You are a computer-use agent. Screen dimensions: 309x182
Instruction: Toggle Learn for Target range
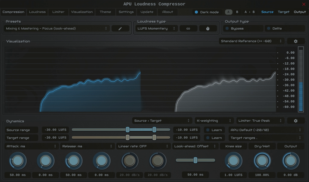pos(214,138)
